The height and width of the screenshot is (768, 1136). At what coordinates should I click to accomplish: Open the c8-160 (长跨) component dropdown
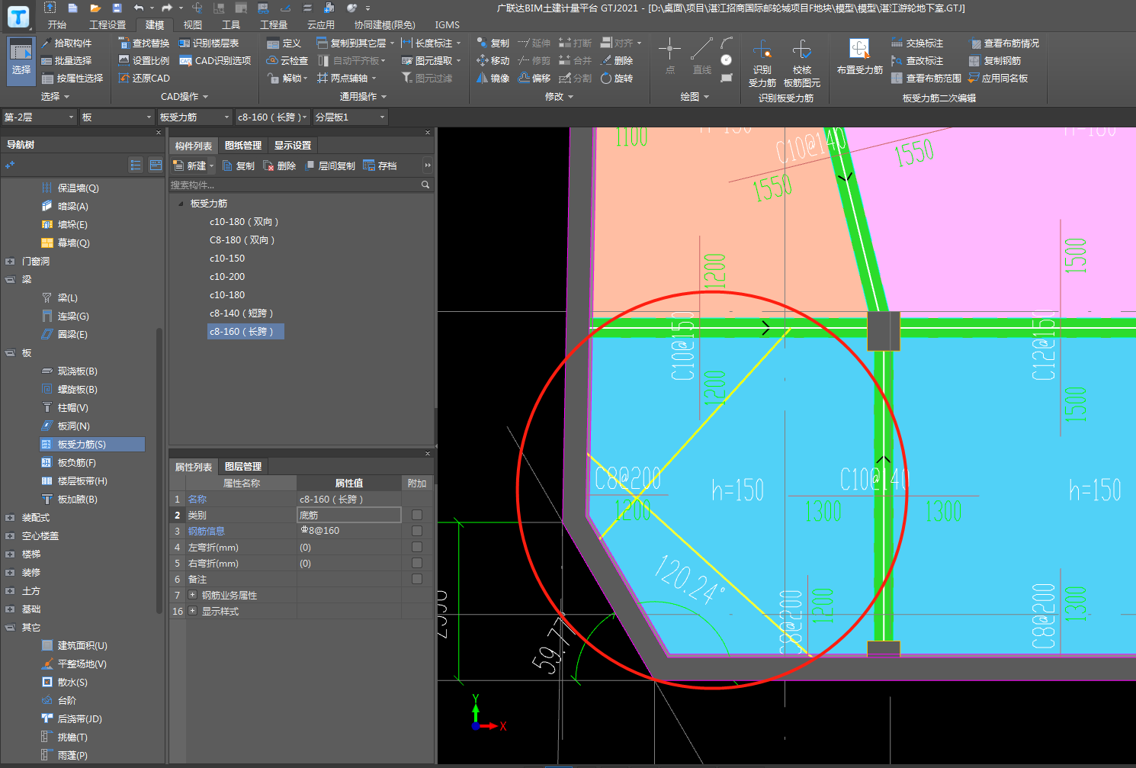(x=272, y=117)
